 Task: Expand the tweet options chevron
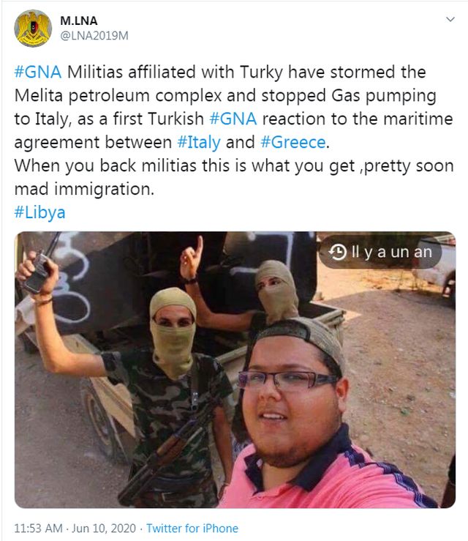pos(450,19)
